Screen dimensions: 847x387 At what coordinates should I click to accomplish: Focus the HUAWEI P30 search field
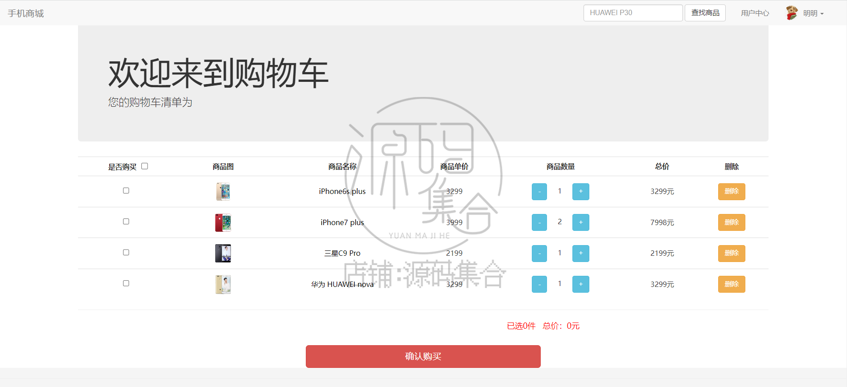(x=633, y=13)
